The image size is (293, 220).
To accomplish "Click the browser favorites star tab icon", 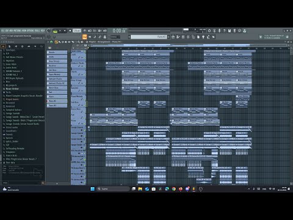I will [35, 46].
